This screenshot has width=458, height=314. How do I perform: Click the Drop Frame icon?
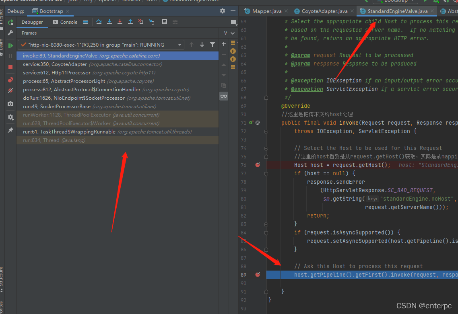tap(141, 22)
